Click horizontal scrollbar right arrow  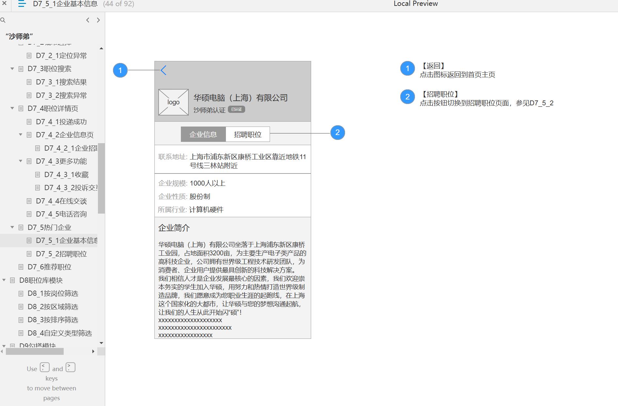pyautogui.click(x=93, y=351)
